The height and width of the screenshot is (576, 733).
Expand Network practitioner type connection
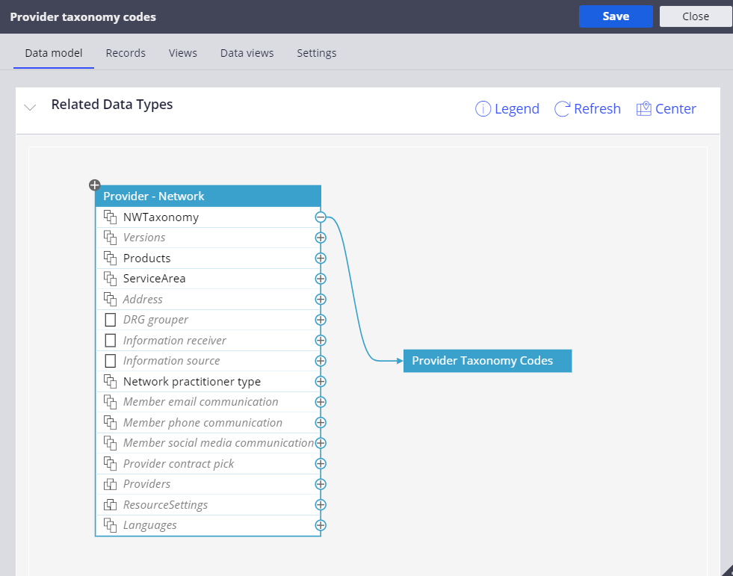tap(321, 382)
